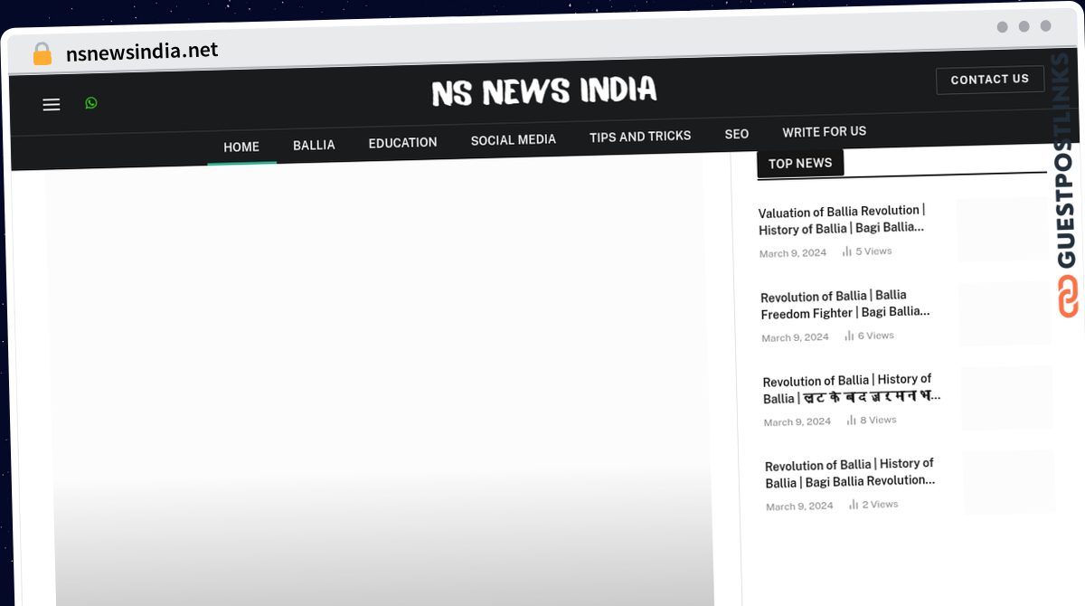Click the padlock icon beside the URL
The image size is (1085, 606).
42,54
